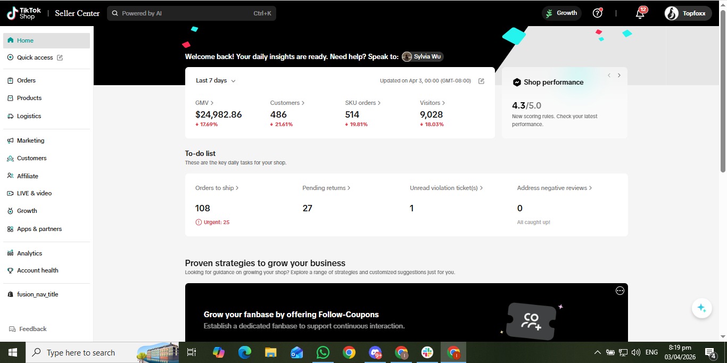Open Orders in the sidebar
The image size is (727, 363).
coord(26,80)
